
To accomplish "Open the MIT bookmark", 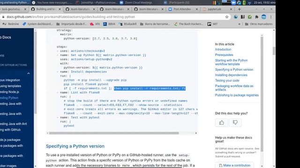I will tap(212, 24).
